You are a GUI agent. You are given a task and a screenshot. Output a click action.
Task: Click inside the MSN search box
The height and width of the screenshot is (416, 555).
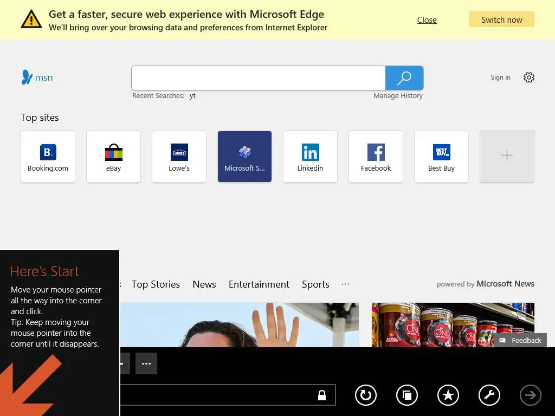pos(259,78)
